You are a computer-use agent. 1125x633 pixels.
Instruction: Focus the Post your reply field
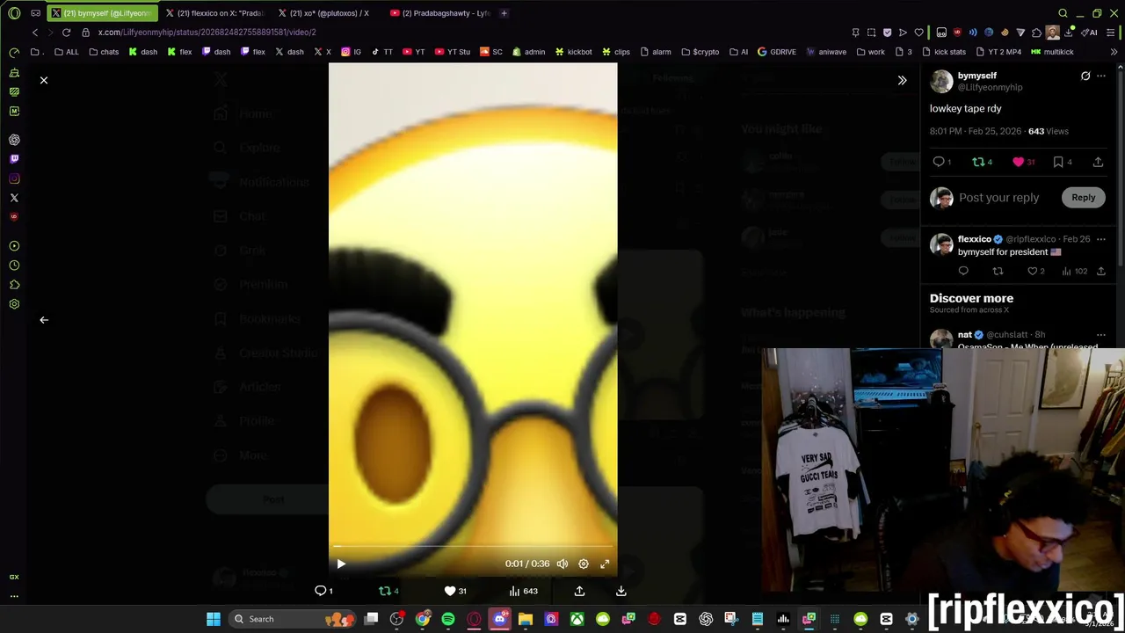999,198
